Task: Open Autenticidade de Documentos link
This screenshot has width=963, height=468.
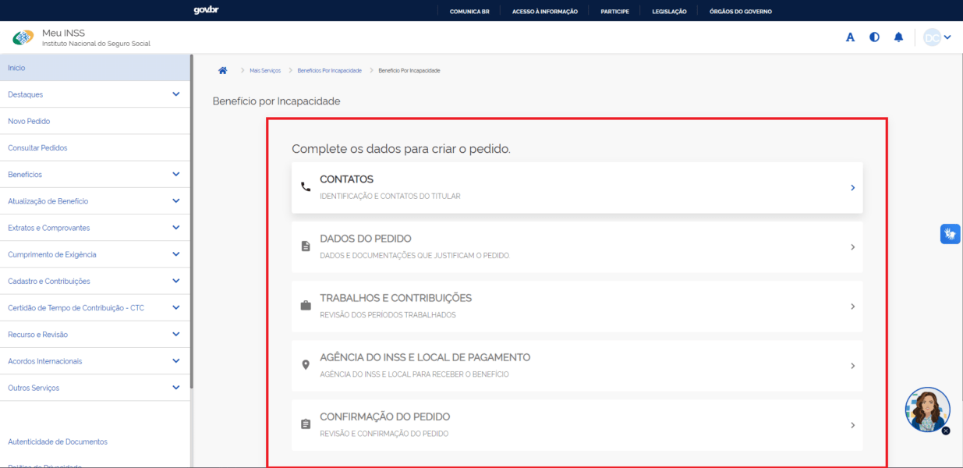Action: [58, 442]
